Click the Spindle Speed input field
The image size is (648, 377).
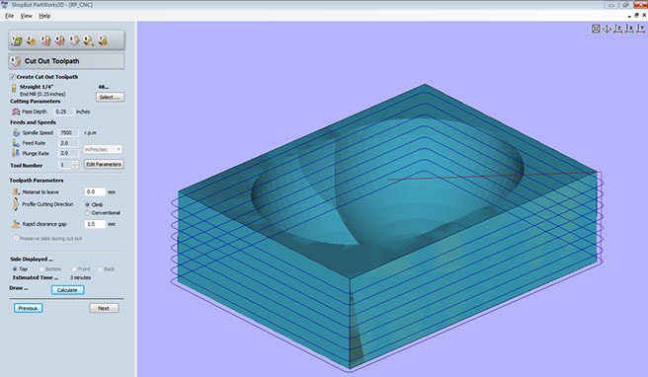pos(68,132)
